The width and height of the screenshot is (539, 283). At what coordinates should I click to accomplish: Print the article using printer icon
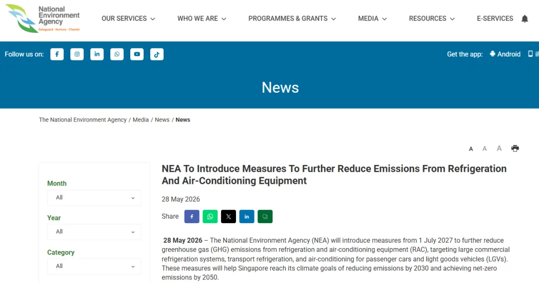click(515, 148)
